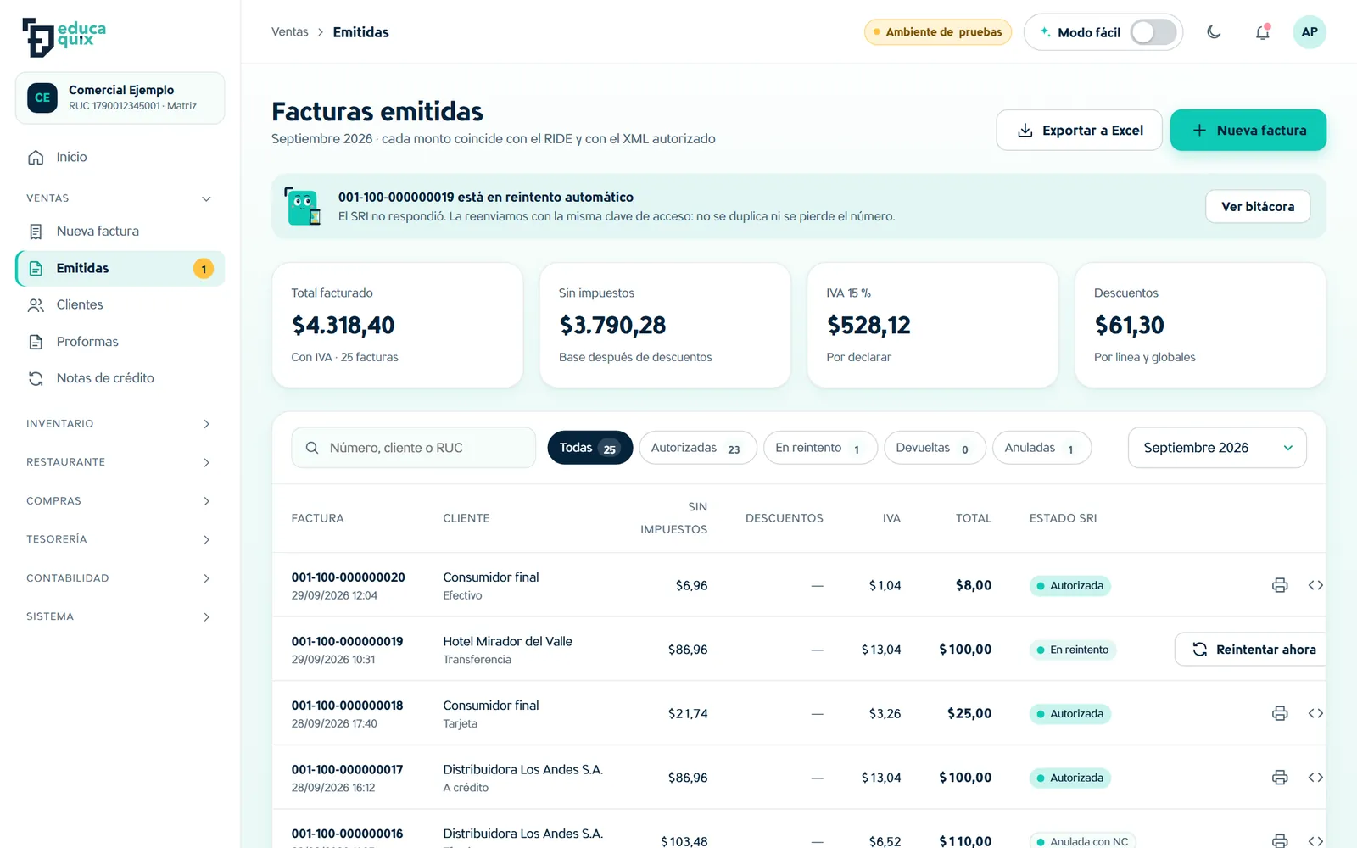Create a Nueva factura with the teal button
The height and width of the screenshot is (848, 1357).
[x=1248, y=131]
